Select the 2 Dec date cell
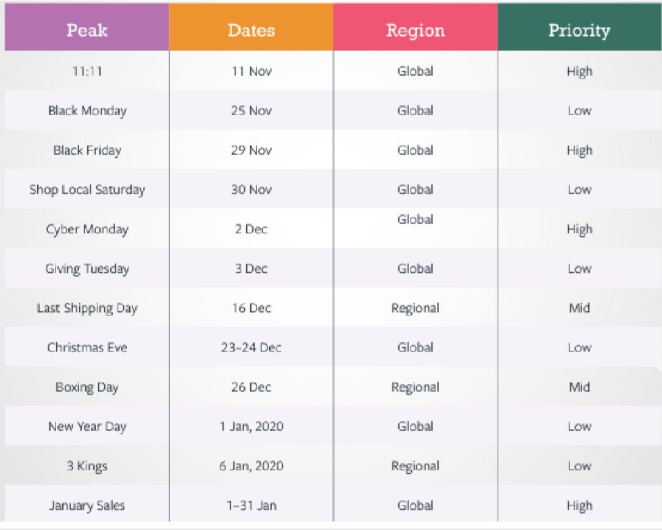 251,229
